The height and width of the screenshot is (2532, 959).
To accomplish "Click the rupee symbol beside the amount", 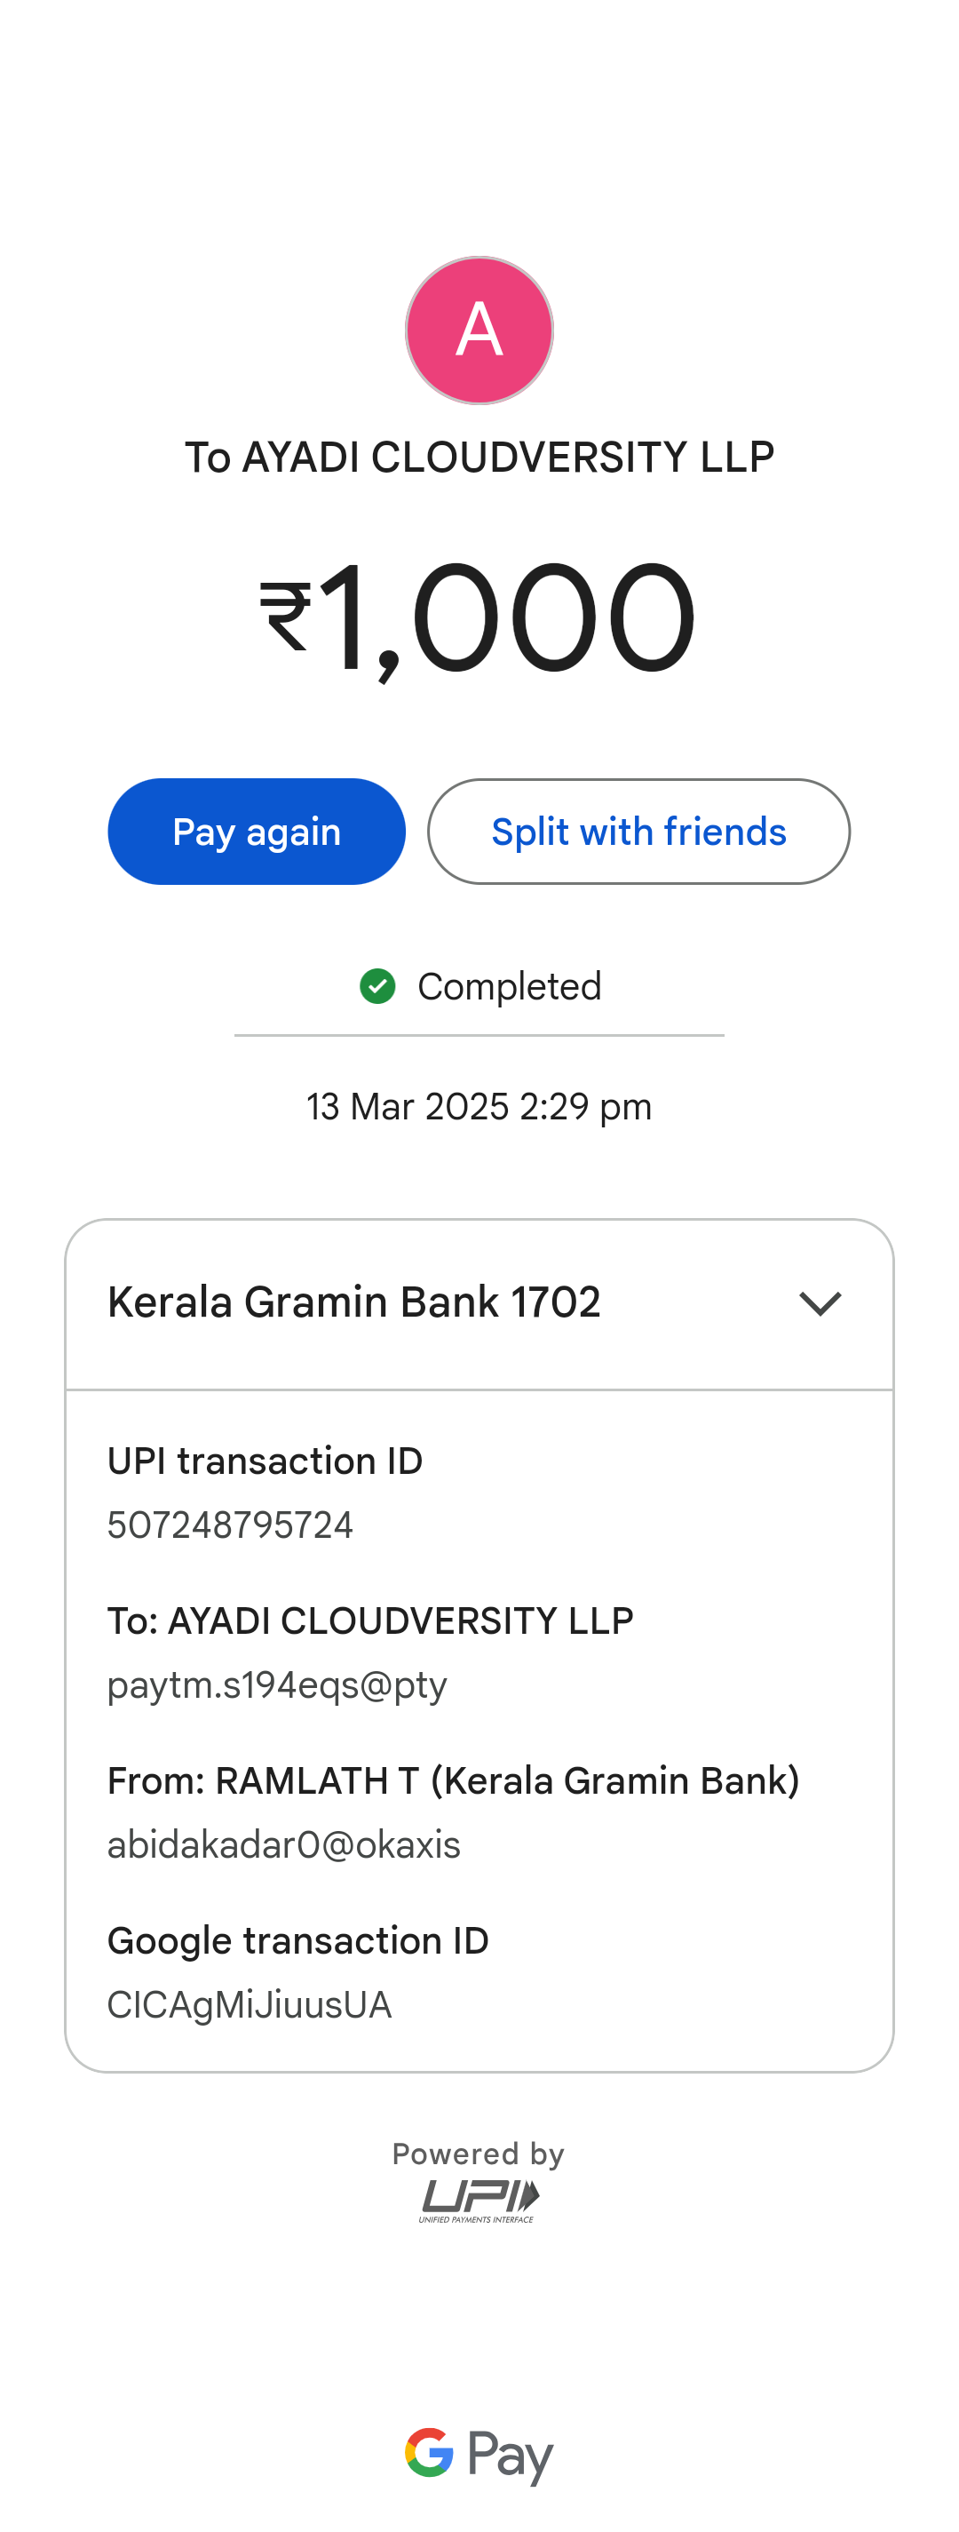I will coord(286,617).
